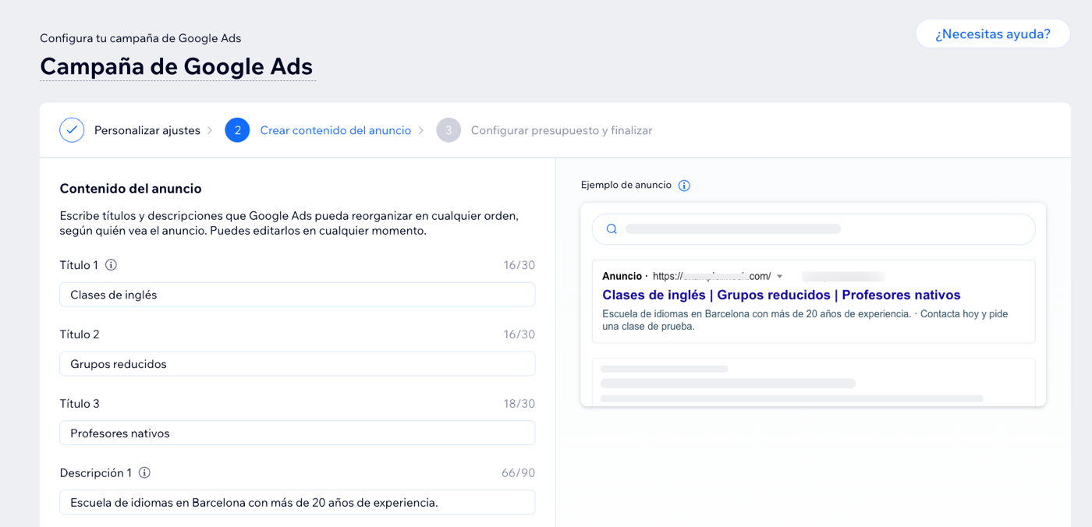Open the dropdown arrow after the ad URL
Viewport: 1092px width, 527px height.
(779, 277)
